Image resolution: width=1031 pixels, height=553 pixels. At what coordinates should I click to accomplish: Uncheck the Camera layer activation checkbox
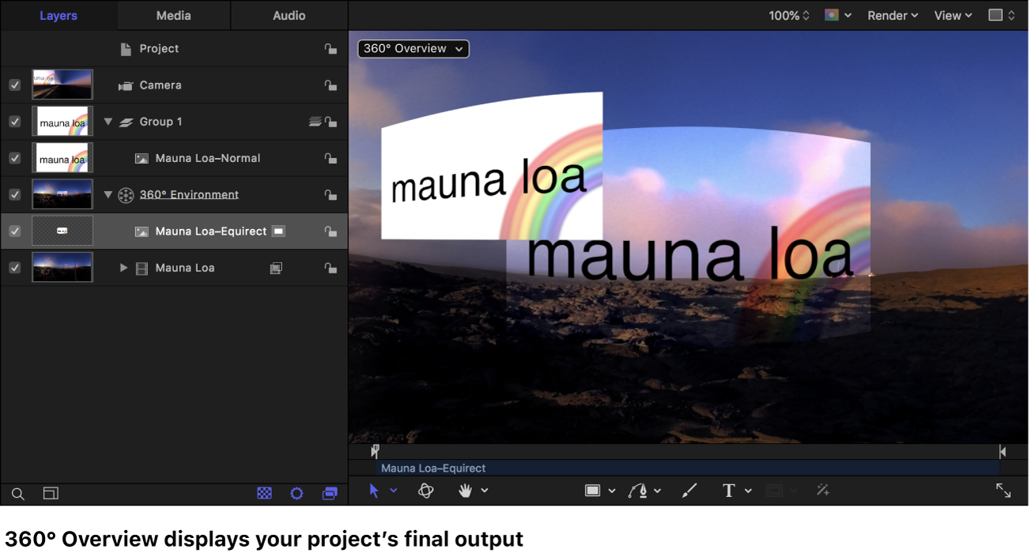coord(14,85)
